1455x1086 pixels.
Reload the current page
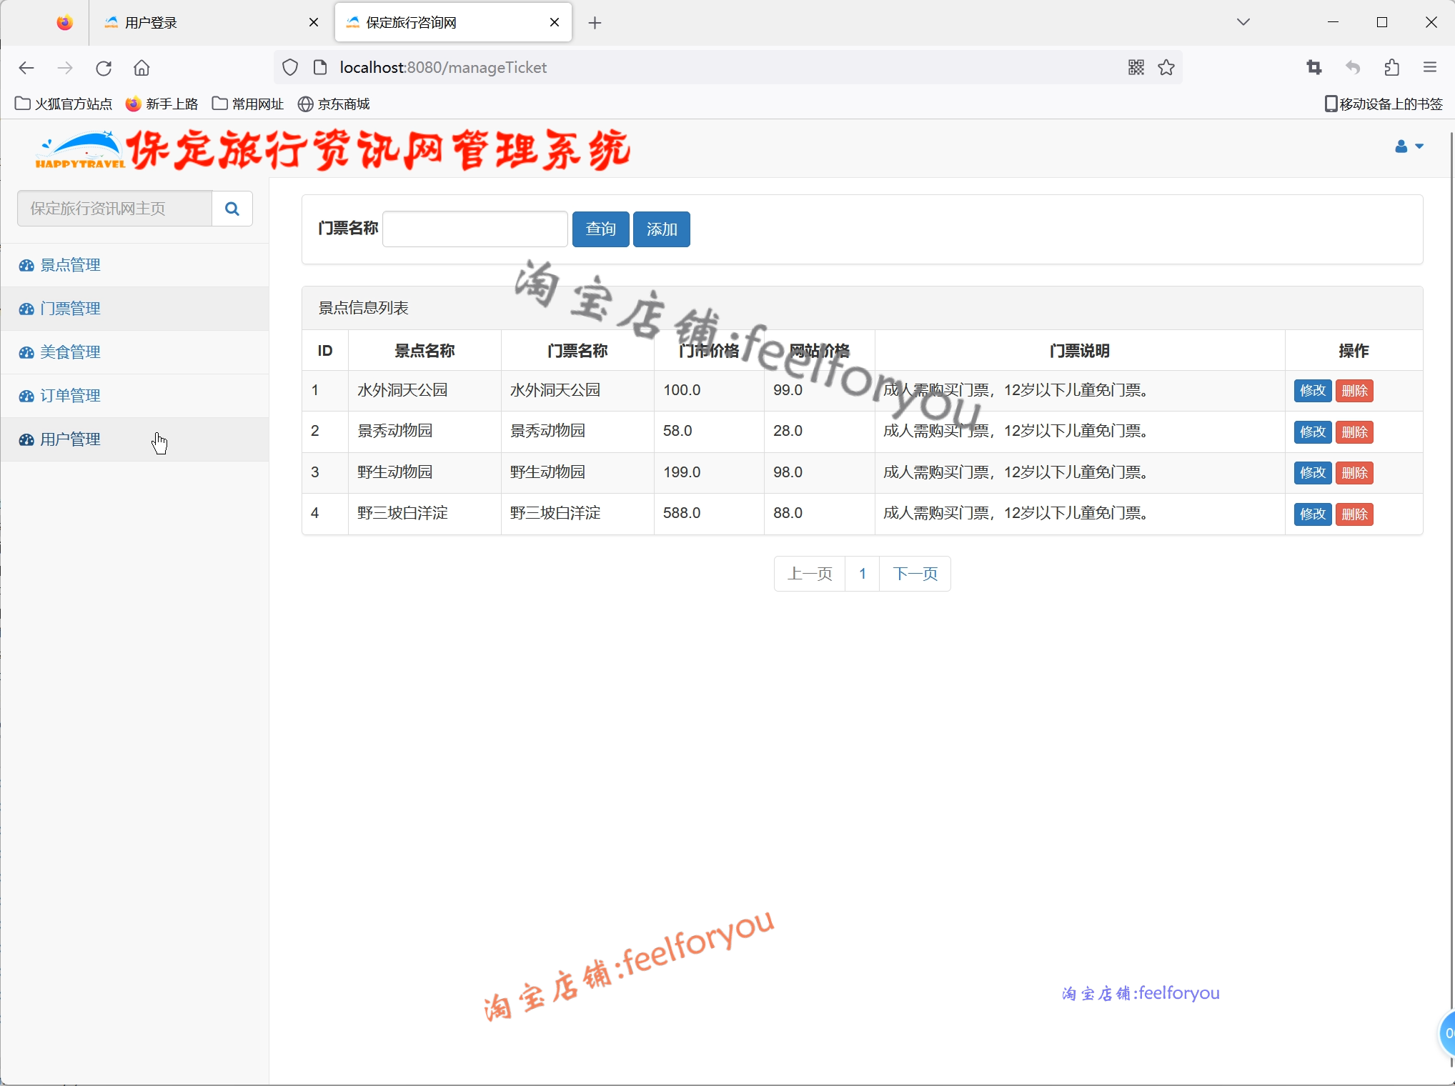104,68
